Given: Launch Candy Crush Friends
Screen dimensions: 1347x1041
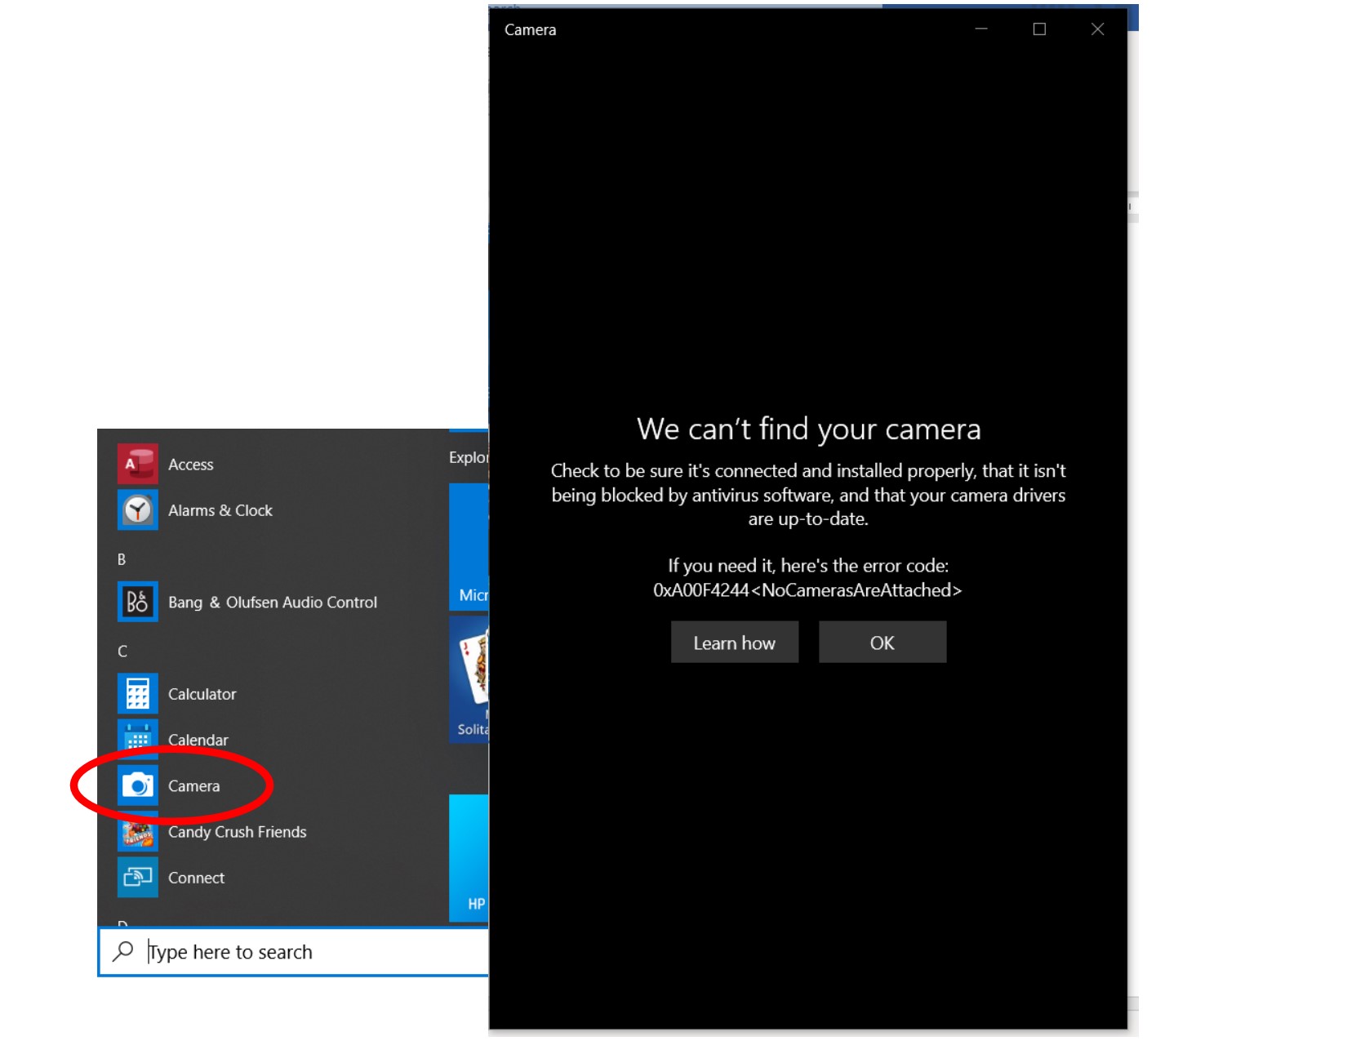Looking at the screenshot, I should 236,832.
